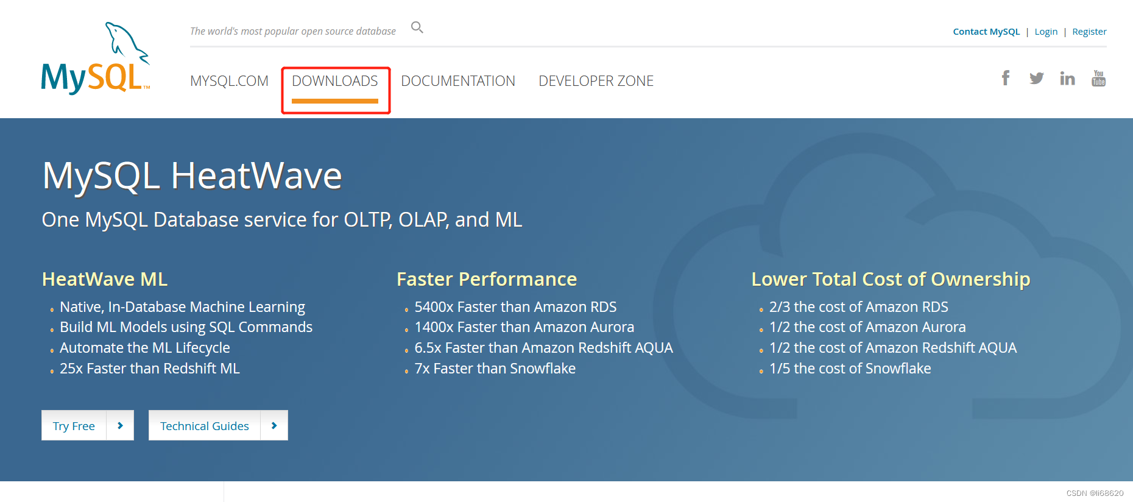Open the Register link
This screenshot has width=1133, height=502.
[1089, 32]
